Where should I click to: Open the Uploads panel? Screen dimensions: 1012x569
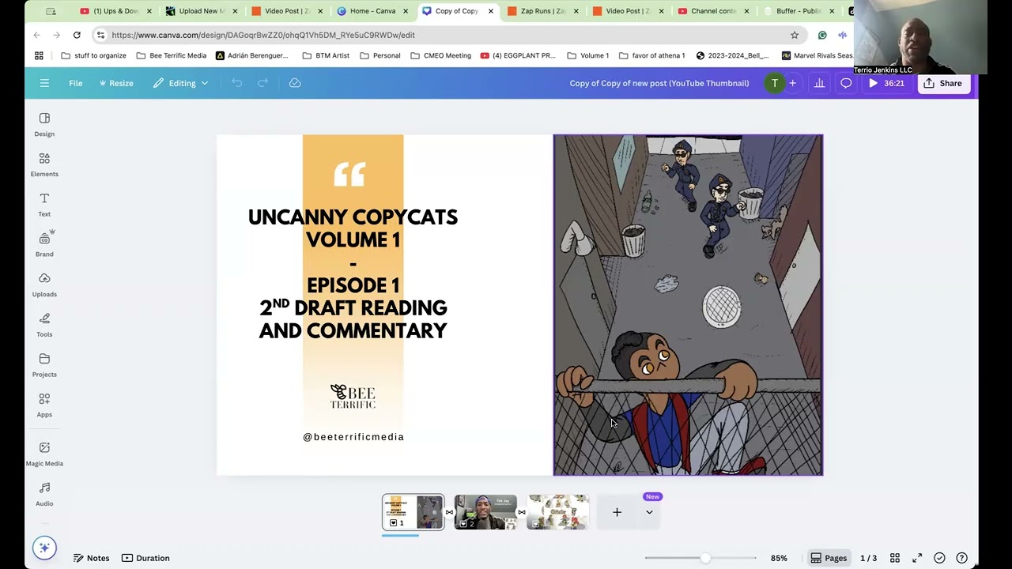click(44, 284)
